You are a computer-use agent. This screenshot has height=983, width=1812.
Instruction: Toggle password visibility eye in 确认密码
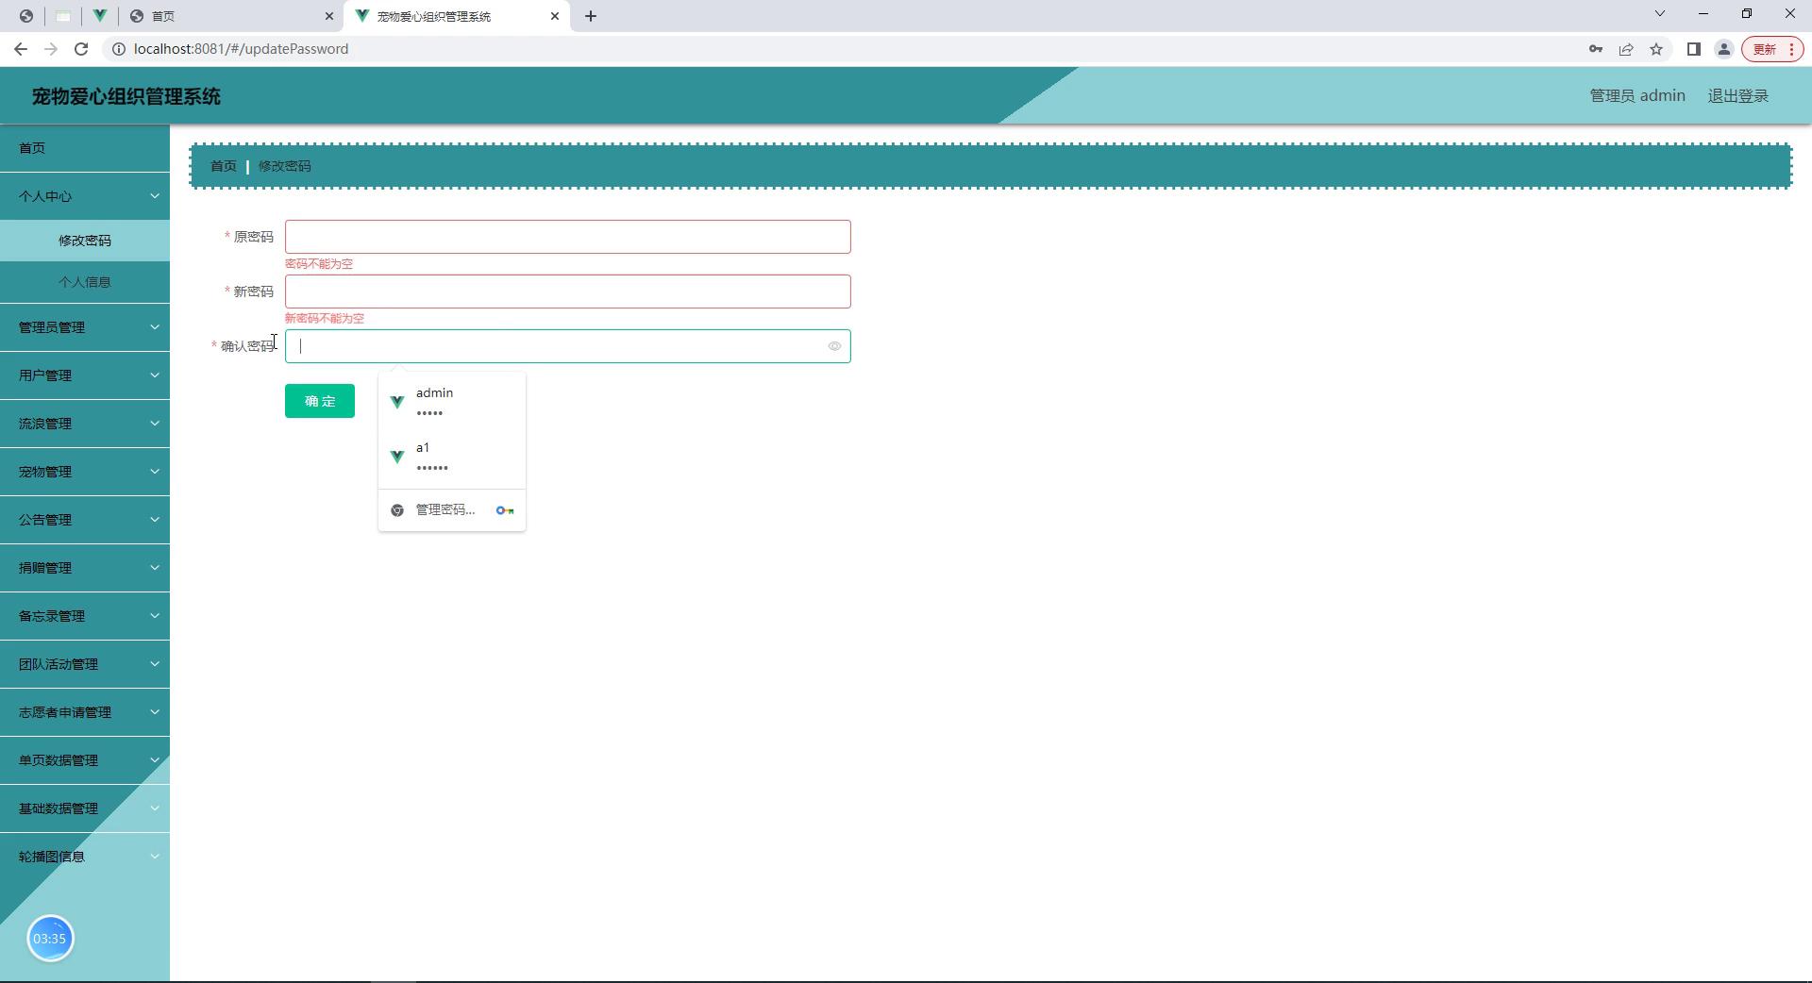(834, 346)
